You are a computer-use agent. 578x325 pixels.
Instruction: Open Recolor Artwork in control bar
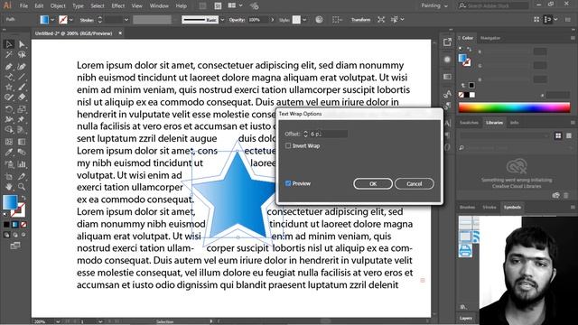319,20
